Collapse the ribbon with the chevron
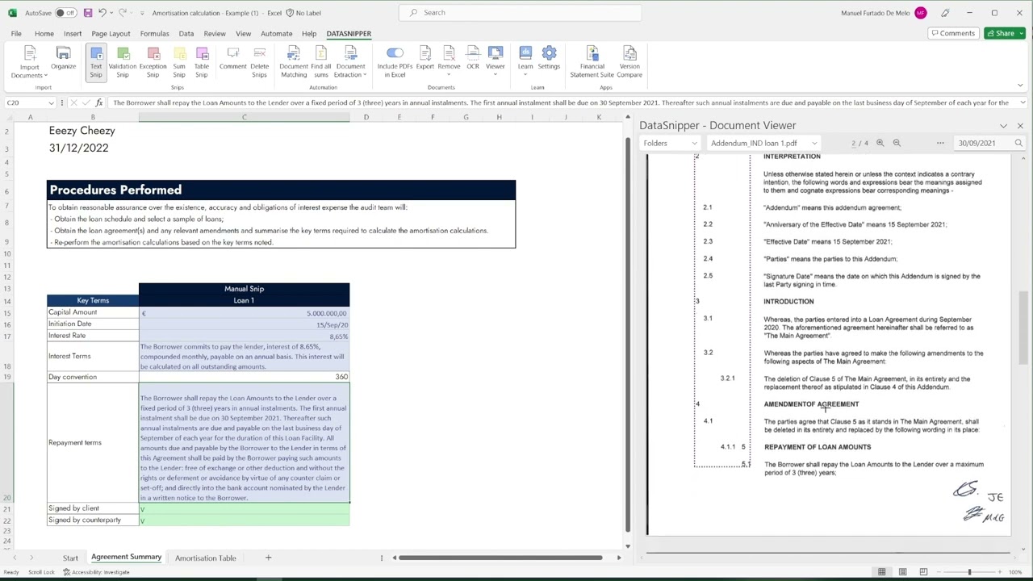The height and width of the screenshot is (581, 1033). pos(1019,86)
